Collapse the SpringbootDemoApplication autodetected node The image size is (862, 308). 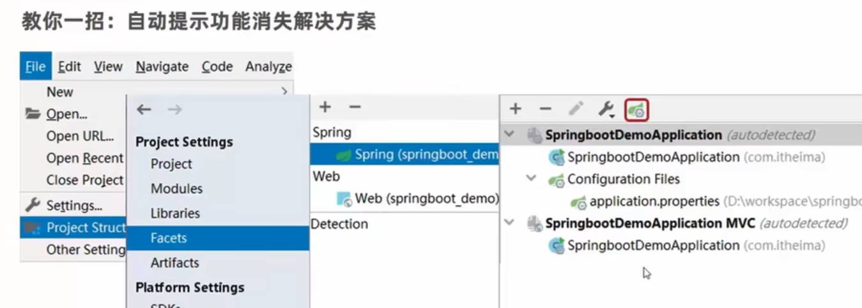tap(509, 135)
